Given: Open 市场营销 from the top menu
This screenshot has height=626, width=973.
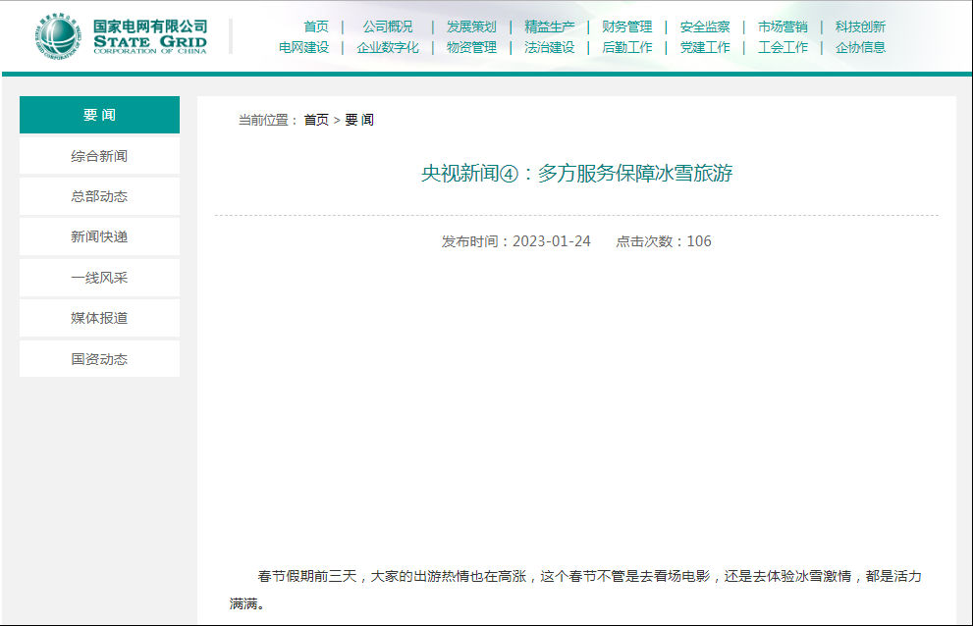Looking at the screenshot, I should tap(783, 26).
